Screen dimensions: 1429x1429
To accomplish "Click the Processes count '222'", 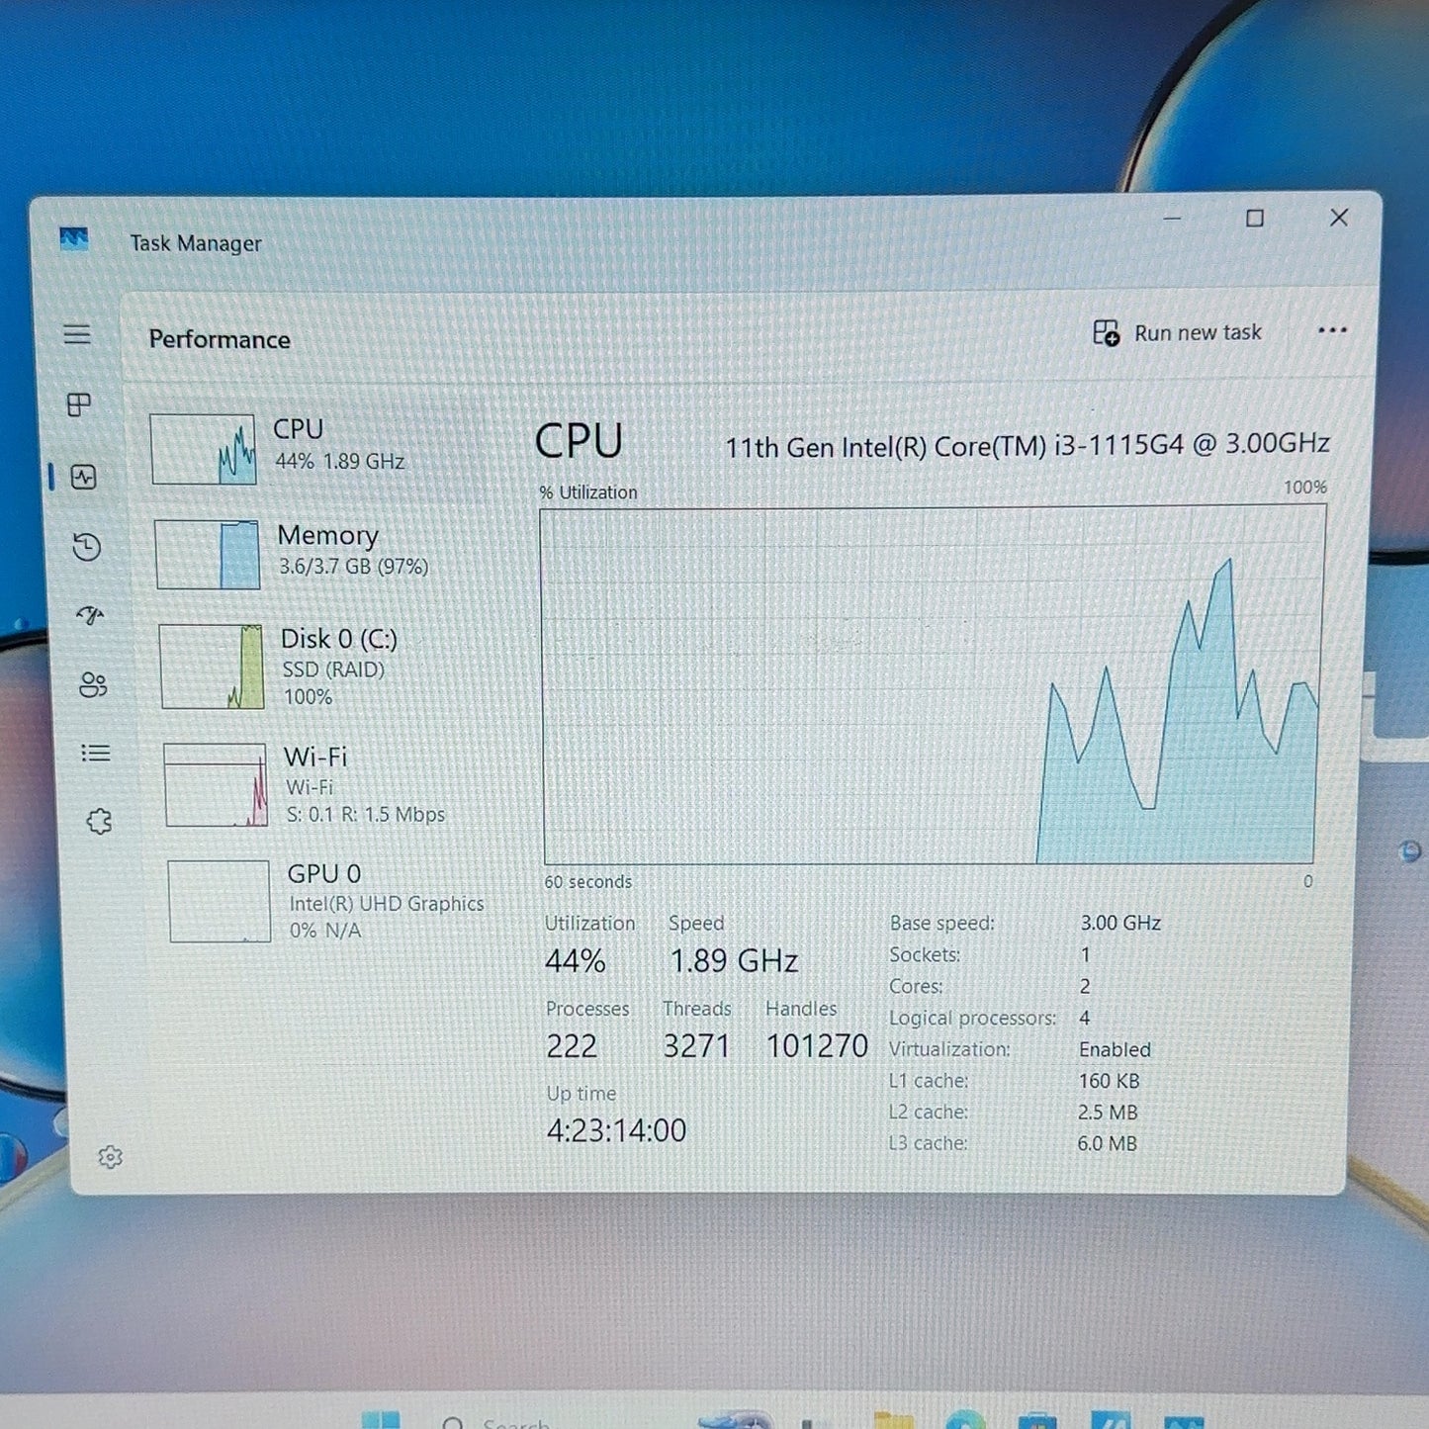I will (572, 1046).
